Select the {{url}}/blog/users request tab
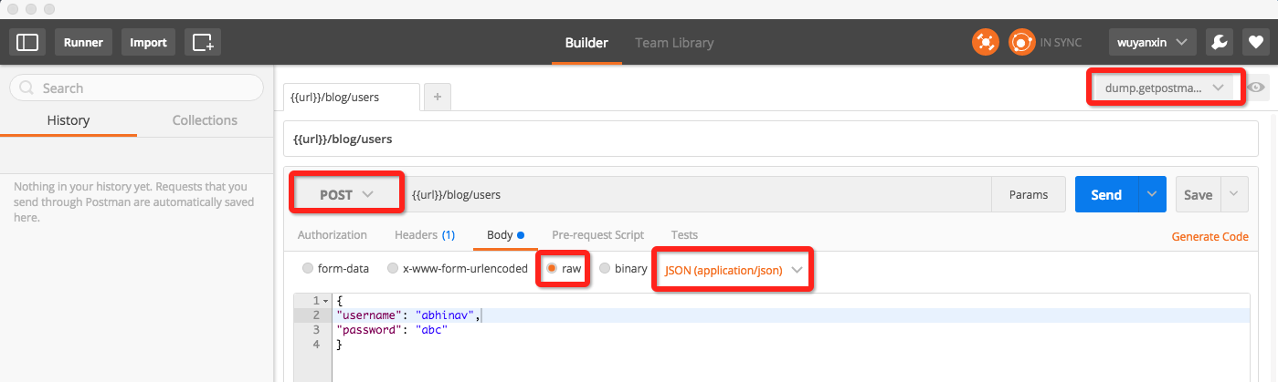Screen dimensions: 1278x382 352,97
